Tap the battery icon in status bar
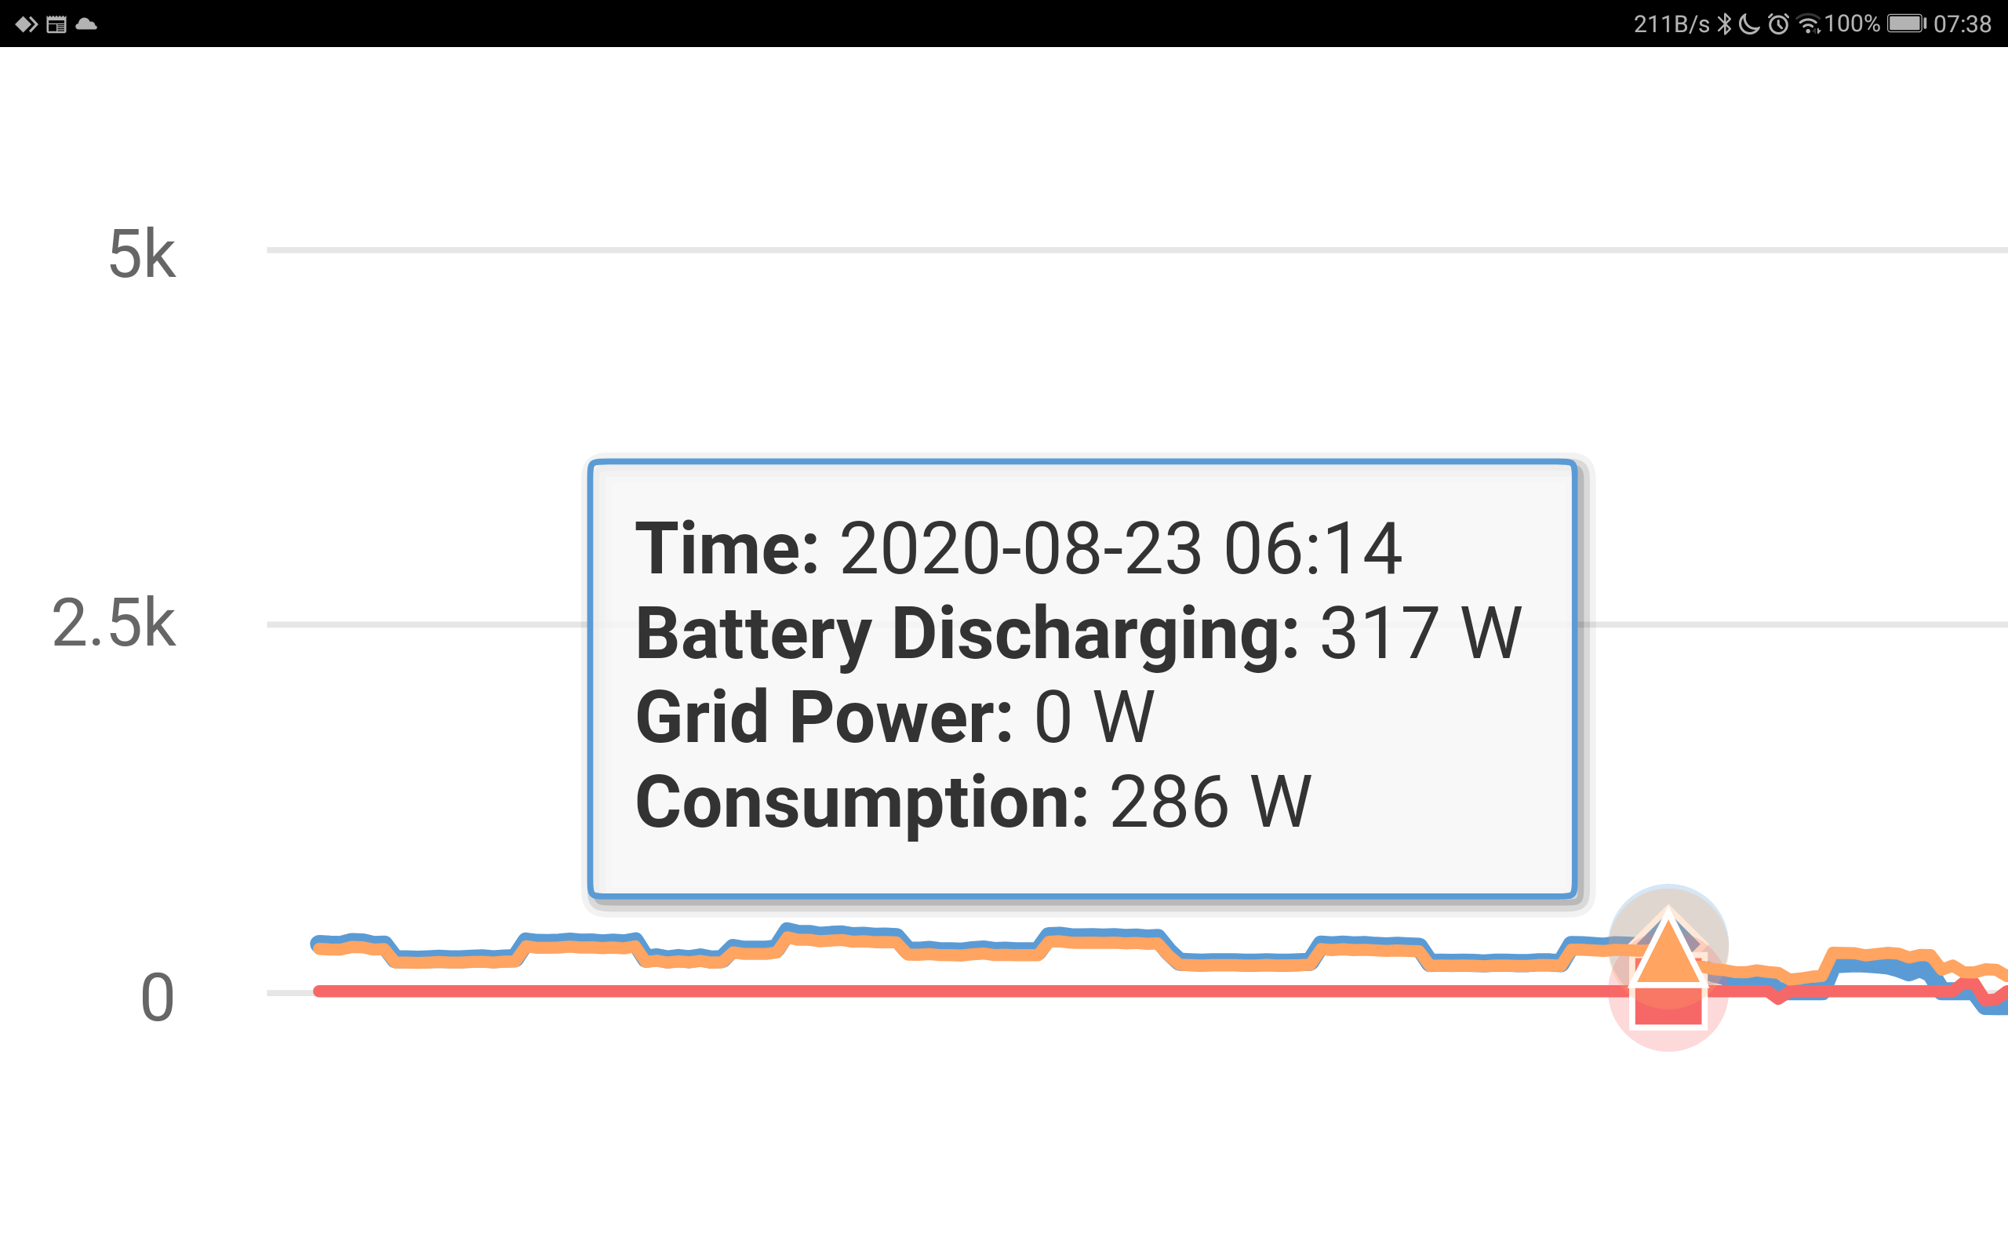The image size is (2008, 1255). click(1907, 24)
